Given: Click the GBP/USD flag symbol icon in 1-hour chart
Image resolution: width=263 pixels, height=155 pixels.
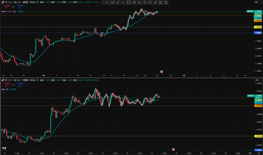Looking at the screenshot, I should click(x=3, y=80).
